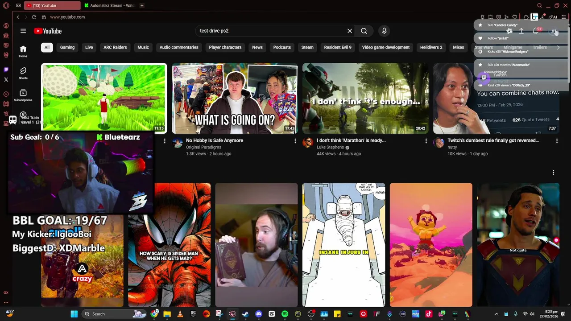Image resolution: width=571 pixels, height=321 pixels.
Task: Select the Resident Evil 9 chip
Action: coord(338,47)
